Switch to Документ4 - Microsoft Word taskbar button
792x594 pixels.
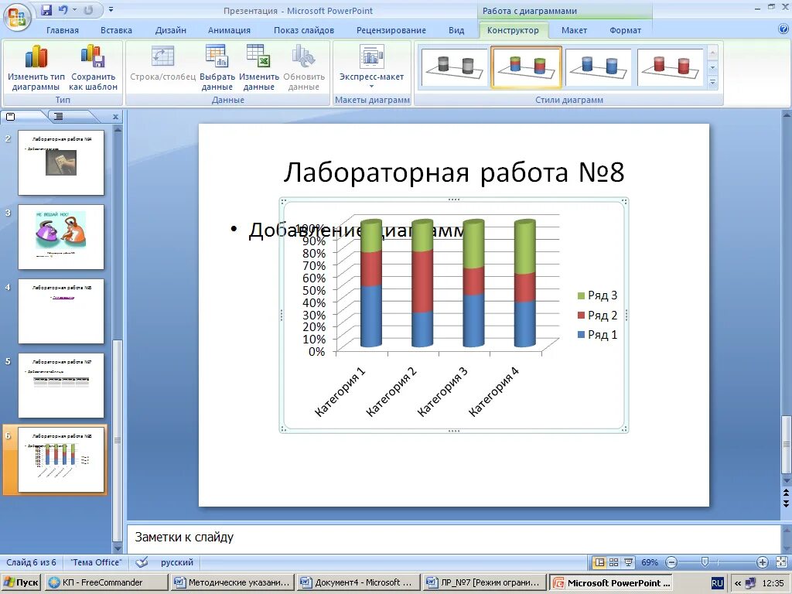coord(358,583)
